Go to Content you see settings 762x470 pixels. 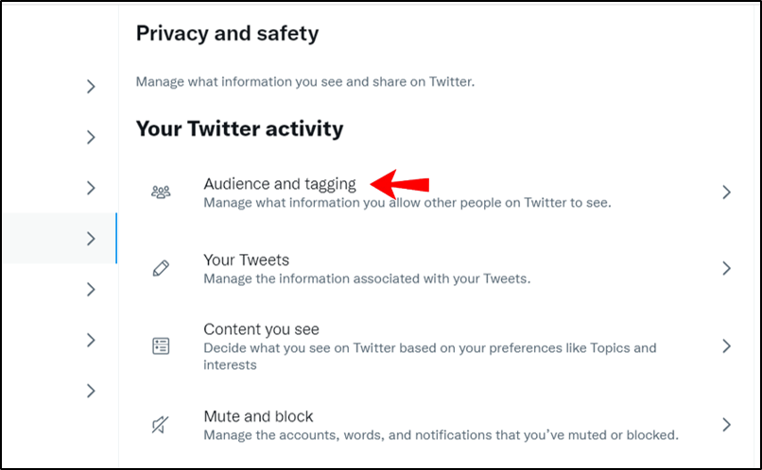coord(261,329)
